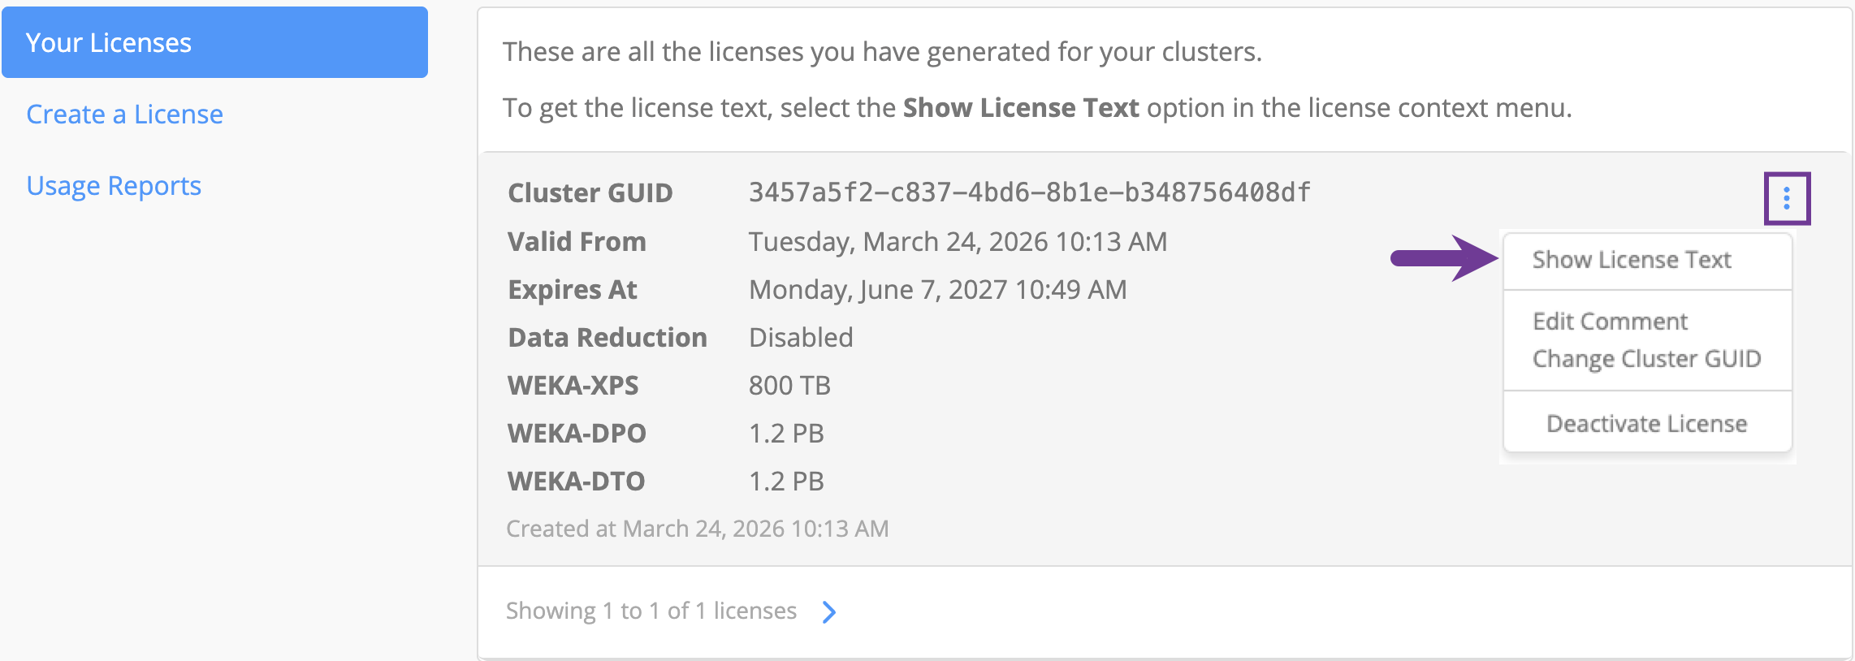
Task: Open the Create a License page
Action: pos(124,114)
